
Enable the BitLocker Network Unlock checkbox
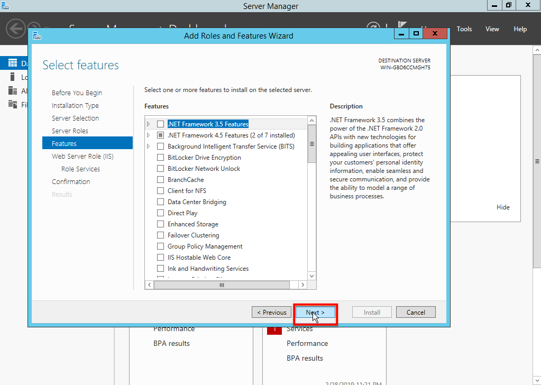pyautogui.click(x=160, y=168)
